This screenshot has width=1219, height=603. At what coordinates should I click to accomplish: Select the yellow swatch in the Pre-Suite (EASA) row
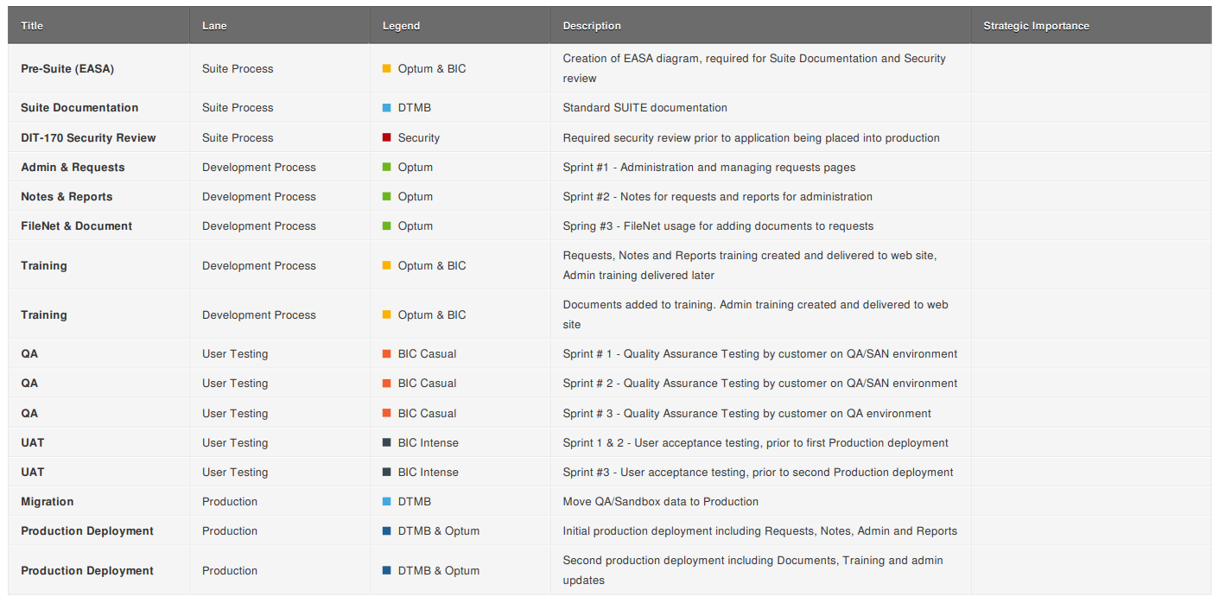pyautogui.click(x=387, y=68)
